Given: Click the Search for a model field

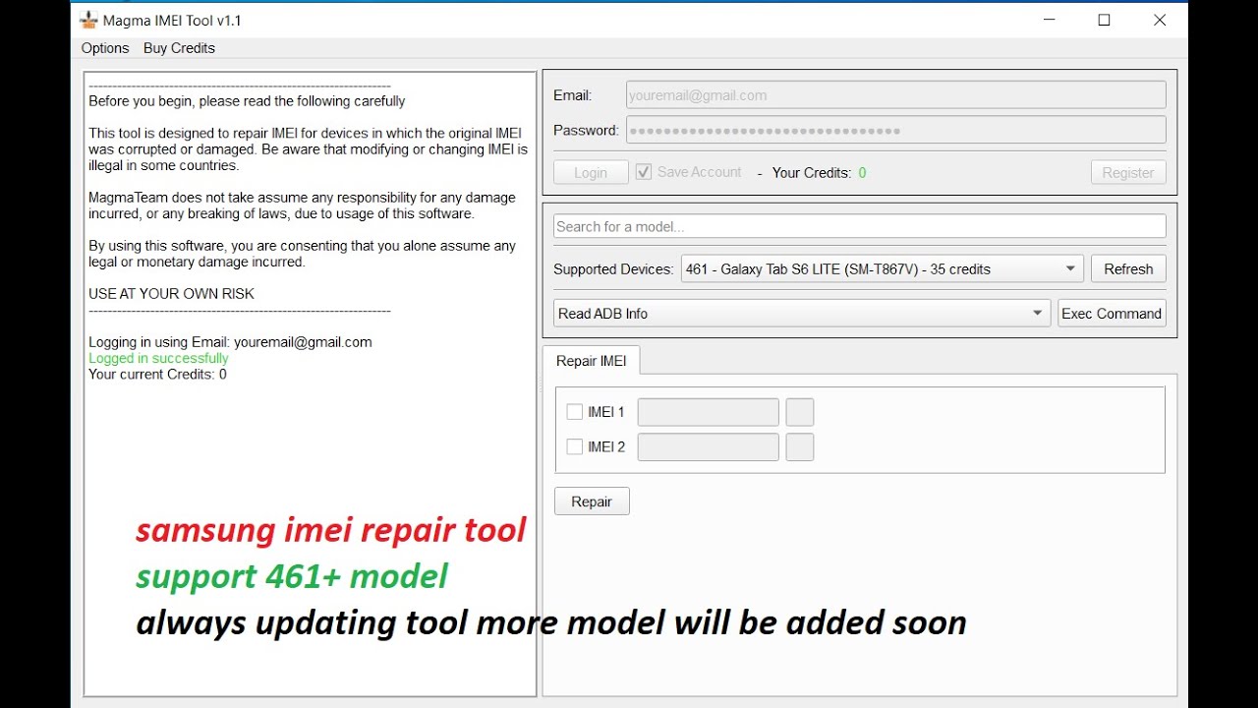Looking at the screenshot, I should pyautogui.click(x=860, y=226).
